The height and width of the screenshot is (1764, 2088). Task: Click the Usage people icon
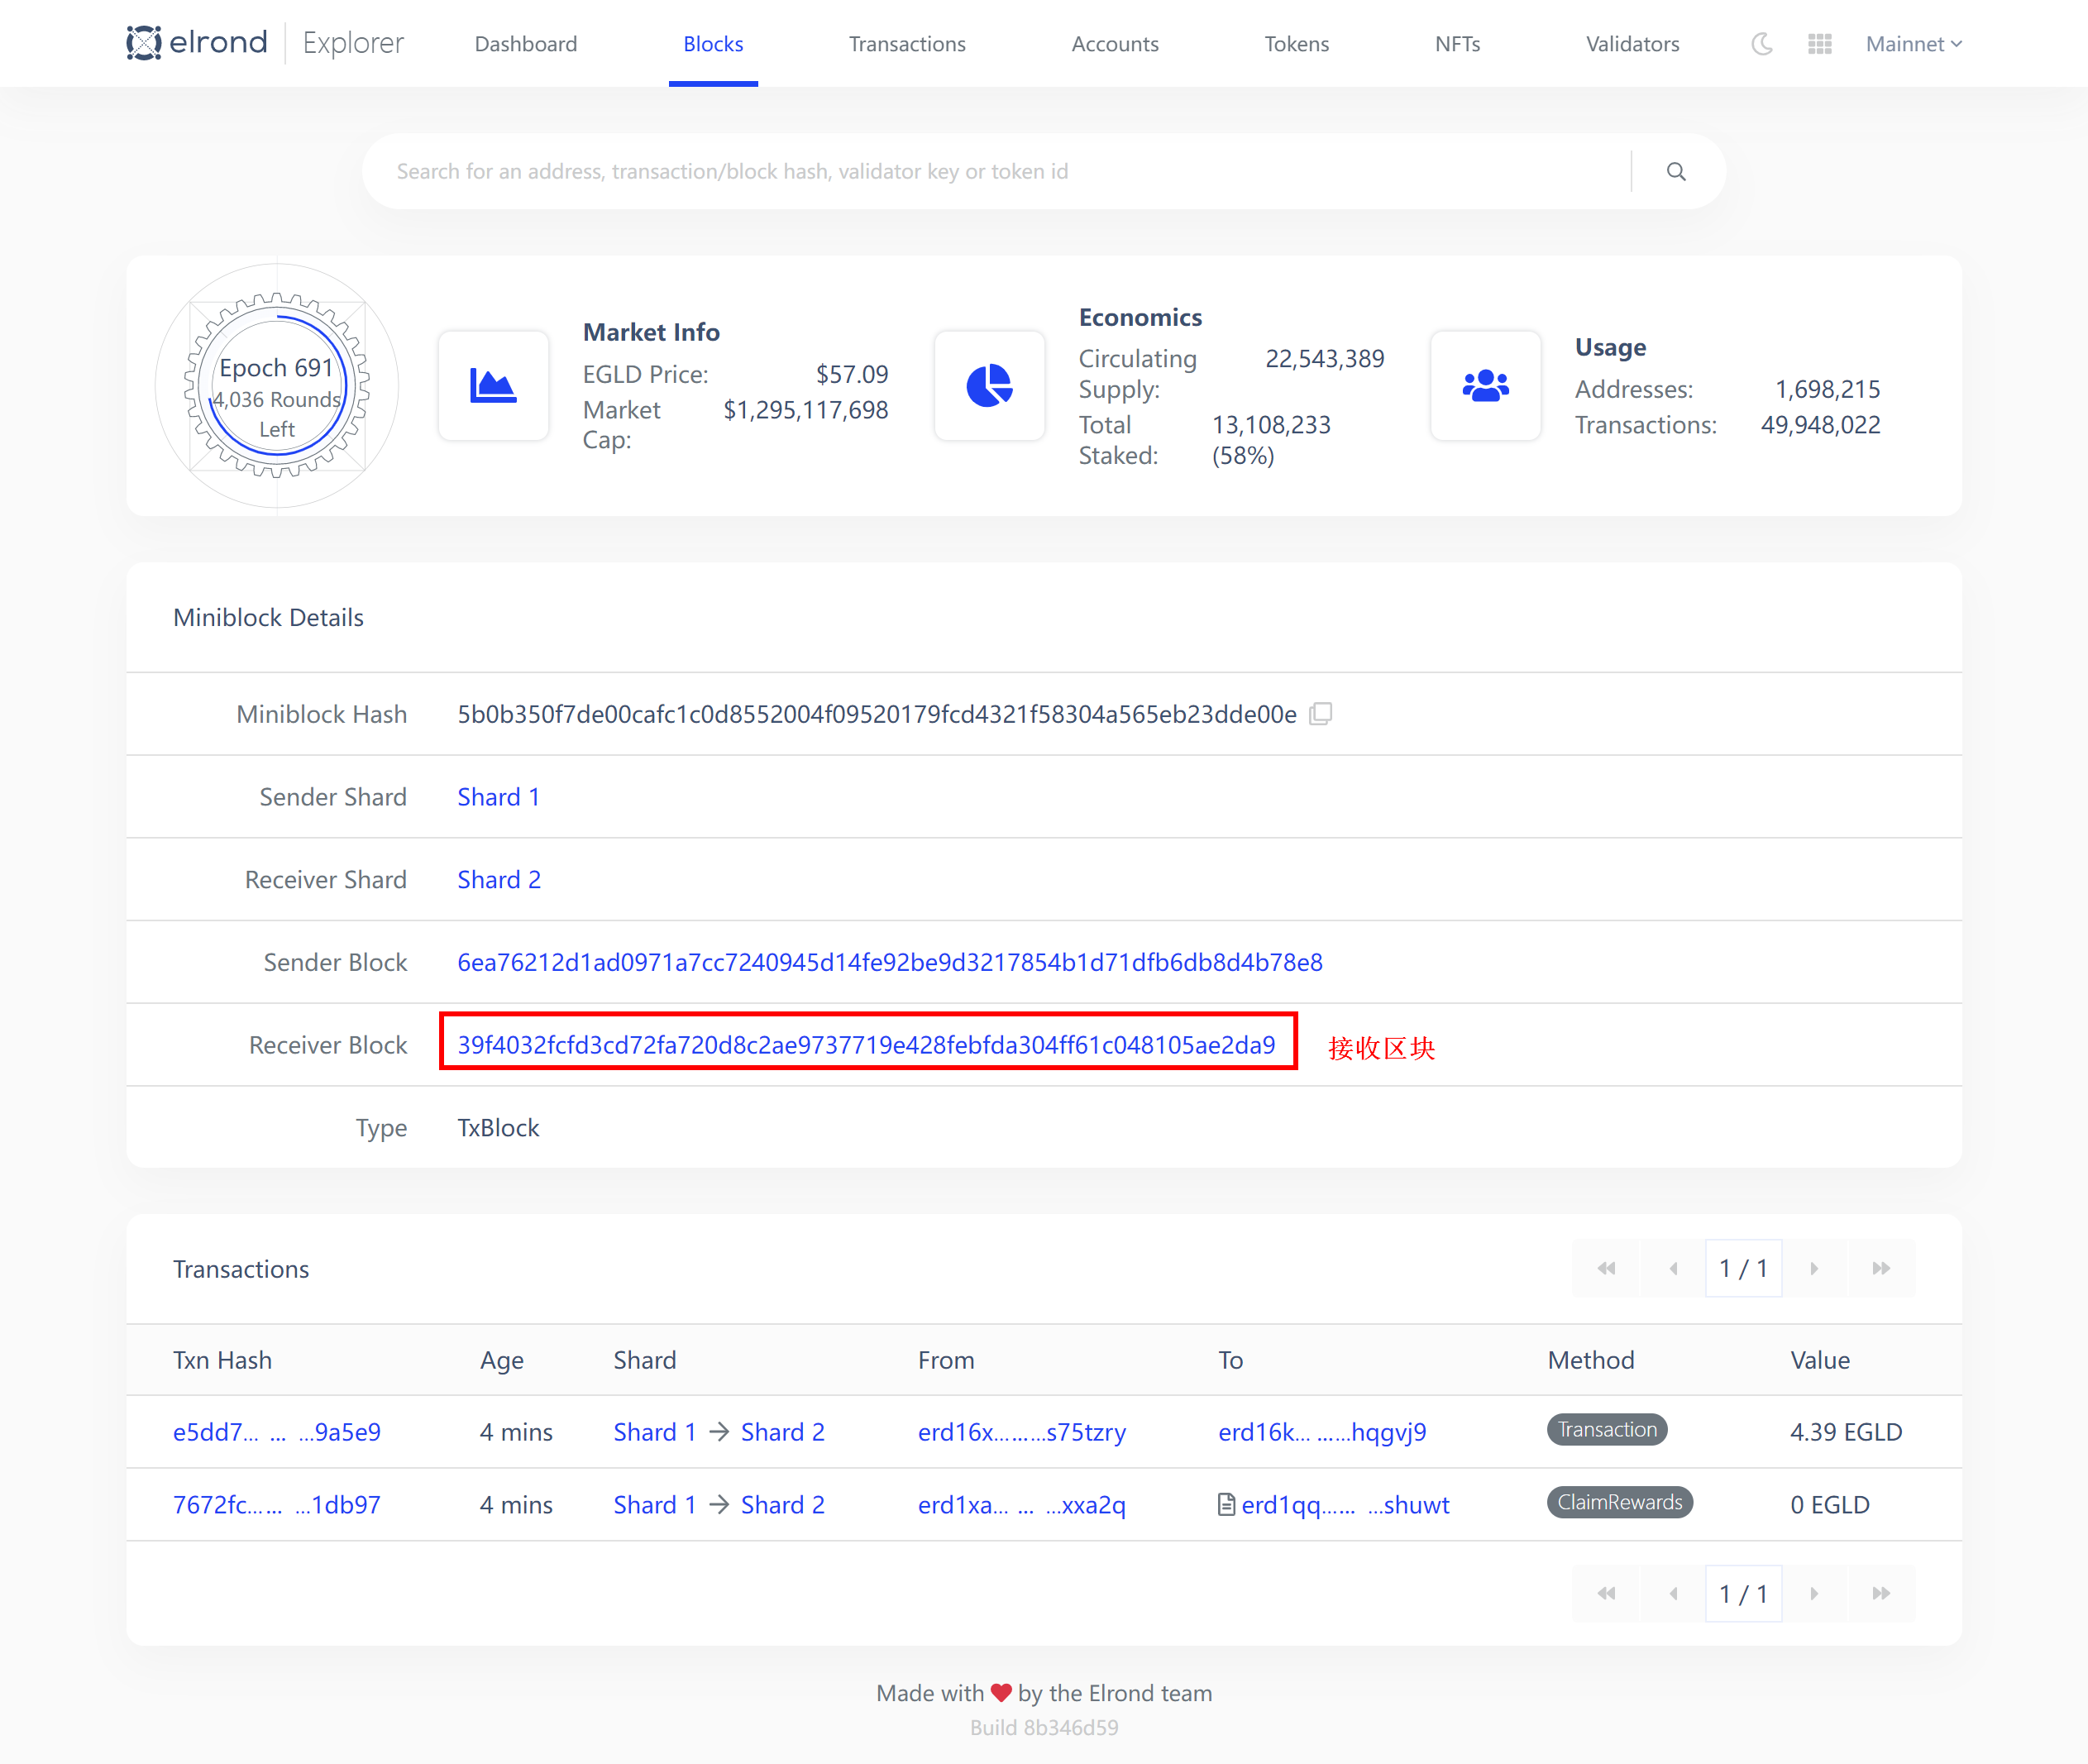(1485, 386)
